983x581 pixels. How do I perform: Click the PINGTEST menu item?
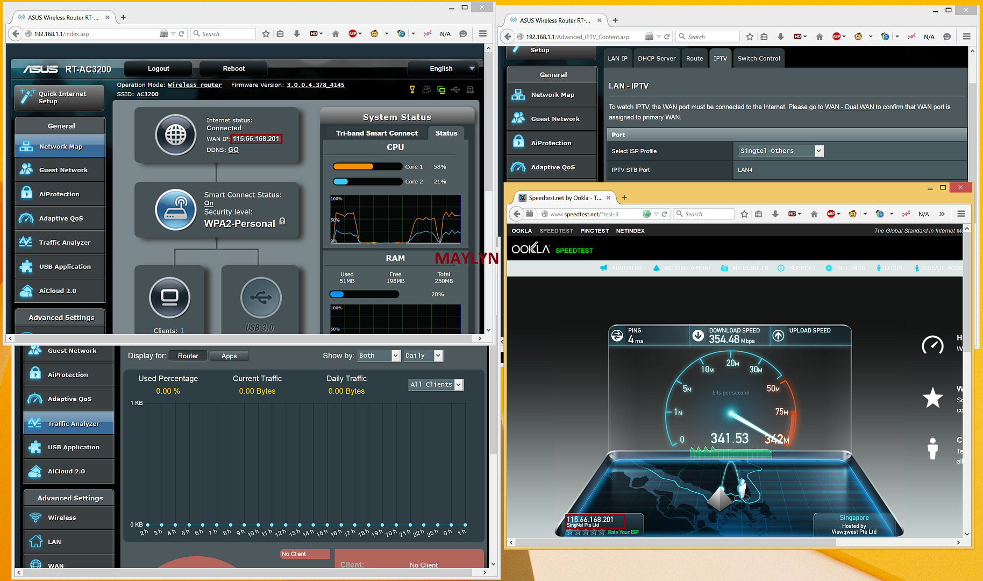pyautogui.click(x=594, y=231)
